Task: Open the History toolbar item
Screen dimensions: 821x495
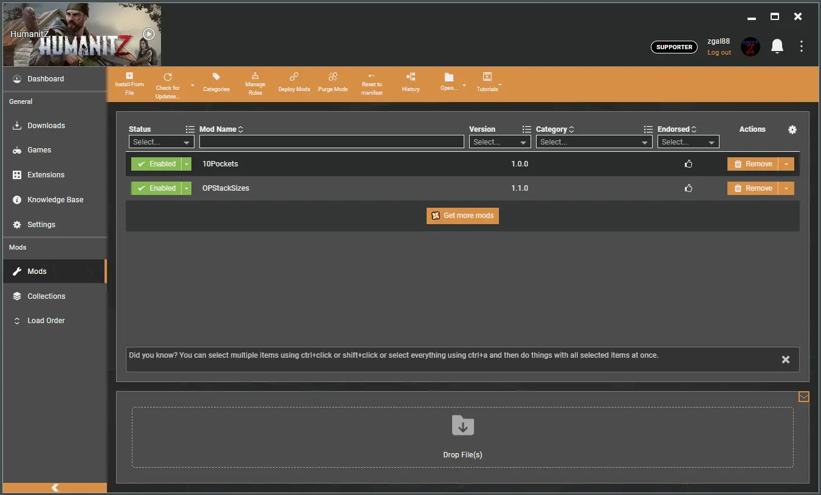Action: (x=411, y=82)
